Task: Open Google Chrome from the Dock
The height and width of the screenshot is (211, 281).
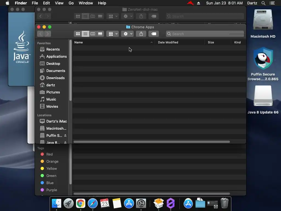Action: (x=81, y=204)
